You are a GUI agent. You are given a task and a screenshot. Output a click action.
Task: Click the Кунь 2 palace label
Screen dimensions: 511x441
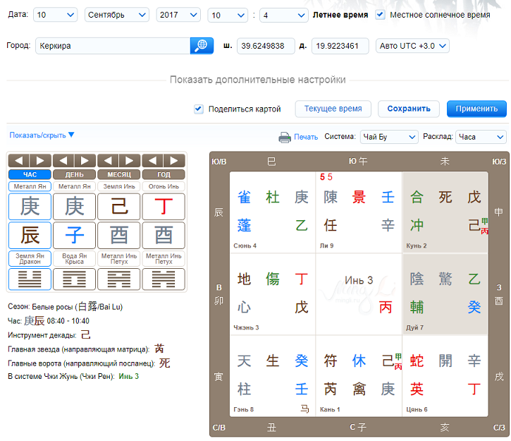point(416,246)
